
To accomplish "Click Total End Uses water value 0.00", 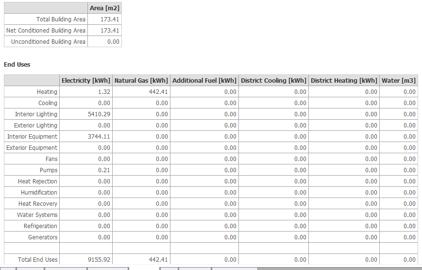I will point(410,260).
